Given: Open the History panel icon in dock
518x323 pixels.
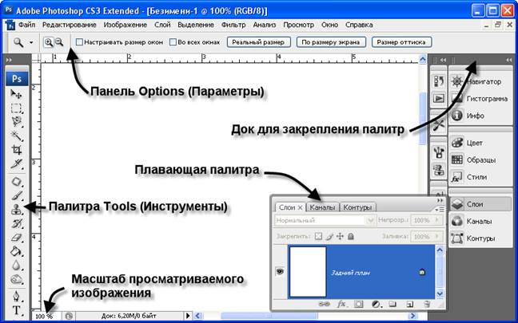Looking at the screenshot, I should (439, 81).
